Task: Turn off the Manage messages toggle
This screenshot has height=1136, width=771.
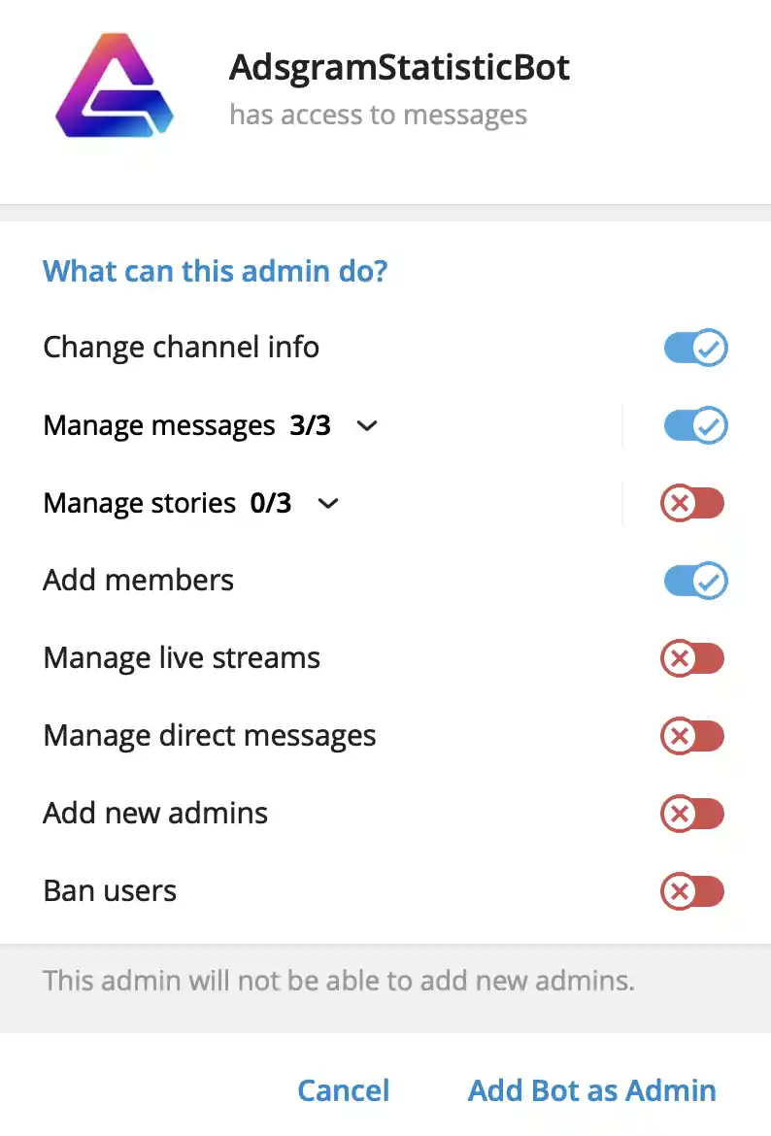Action: (695, 425)
